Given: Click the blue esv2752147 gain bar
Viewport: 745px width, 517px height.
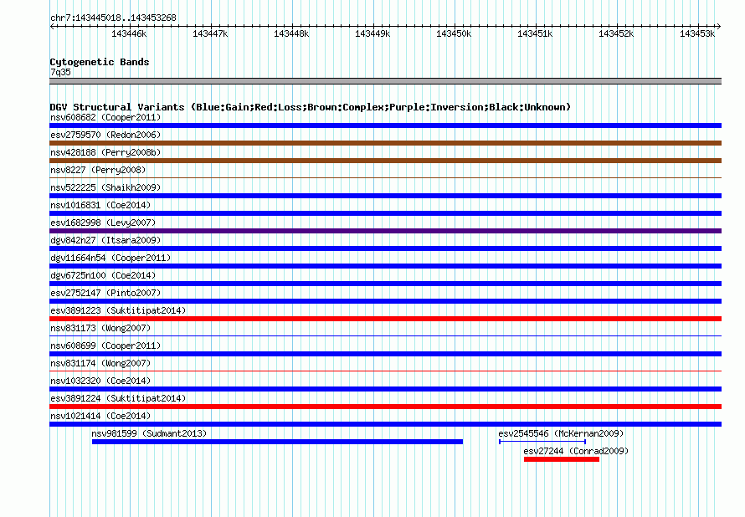Looking at the screenshot, I should 385,301.
